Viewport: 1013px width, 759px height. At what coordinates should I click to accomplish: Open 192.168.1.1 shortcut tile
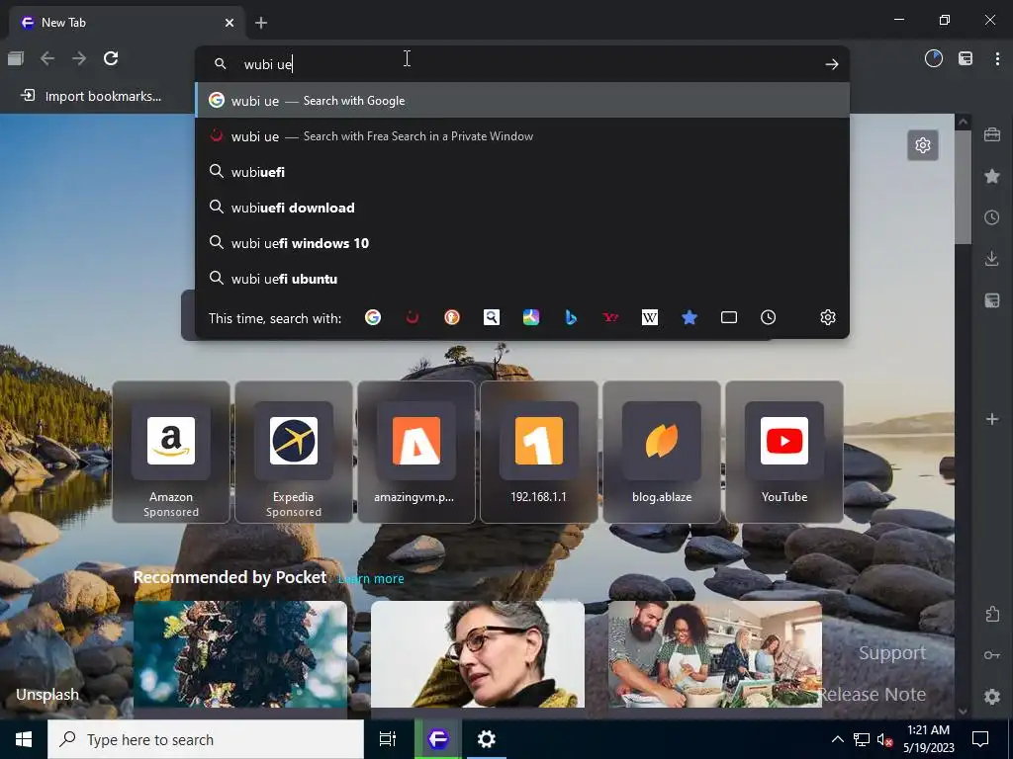(539, 452)
